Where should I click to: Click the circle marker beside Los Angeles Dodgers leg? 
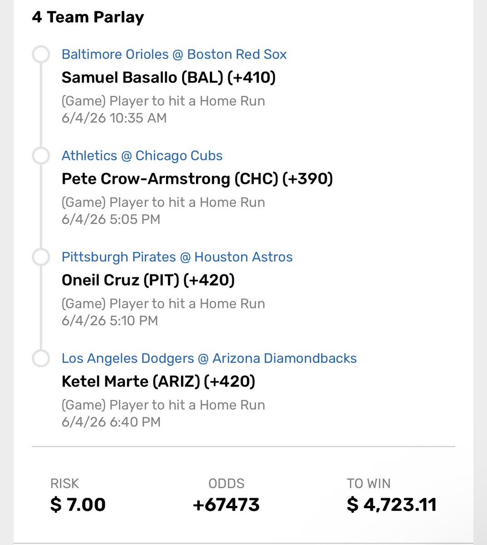coord(41,358)
